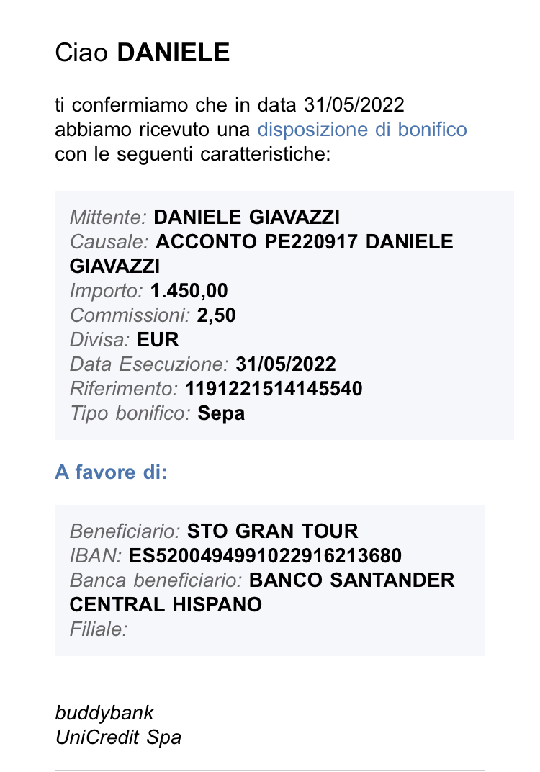Click the date 31/05/2022 in intro sentence

354,105
